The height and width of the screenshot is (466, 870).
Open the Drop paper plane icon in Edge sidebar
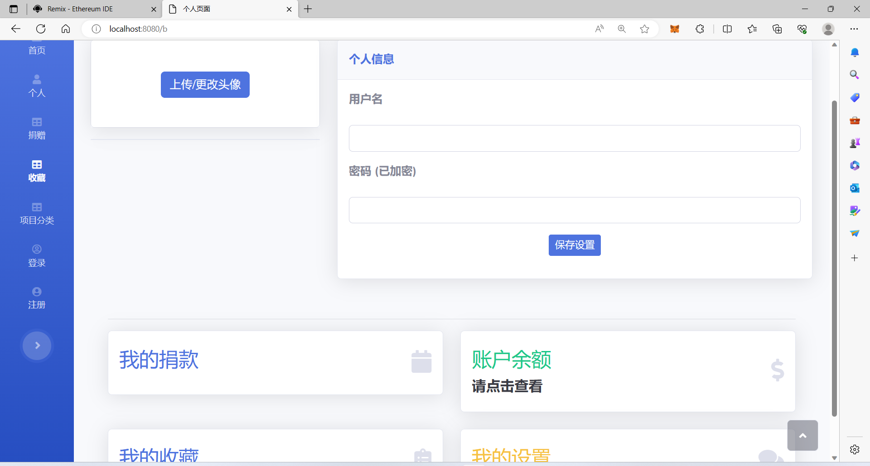[x=855, y=233]
